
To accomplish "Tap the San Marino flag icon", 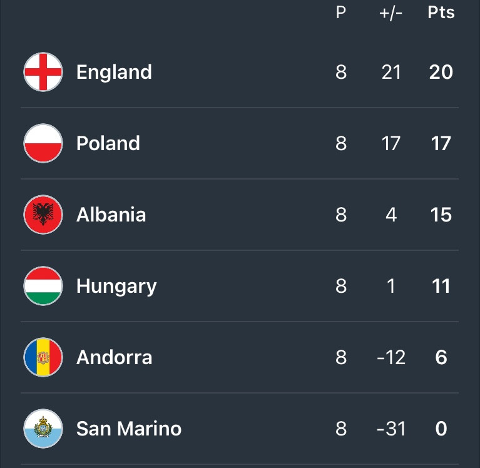I will point(43,429).
